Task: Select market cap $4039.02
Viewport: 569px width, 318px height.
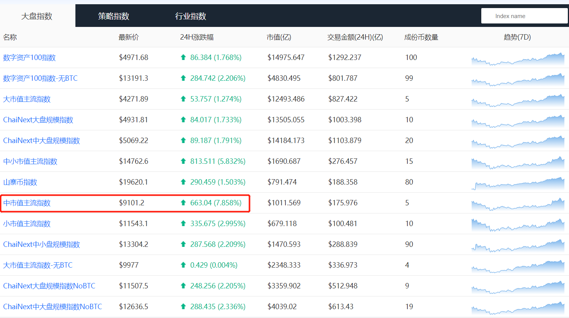Action: tap(282, 307)
